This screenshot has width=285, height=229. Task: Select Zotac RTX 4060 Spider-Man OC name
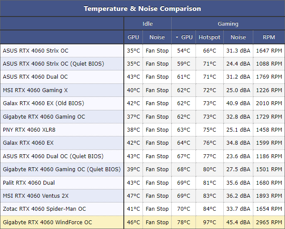44,209
